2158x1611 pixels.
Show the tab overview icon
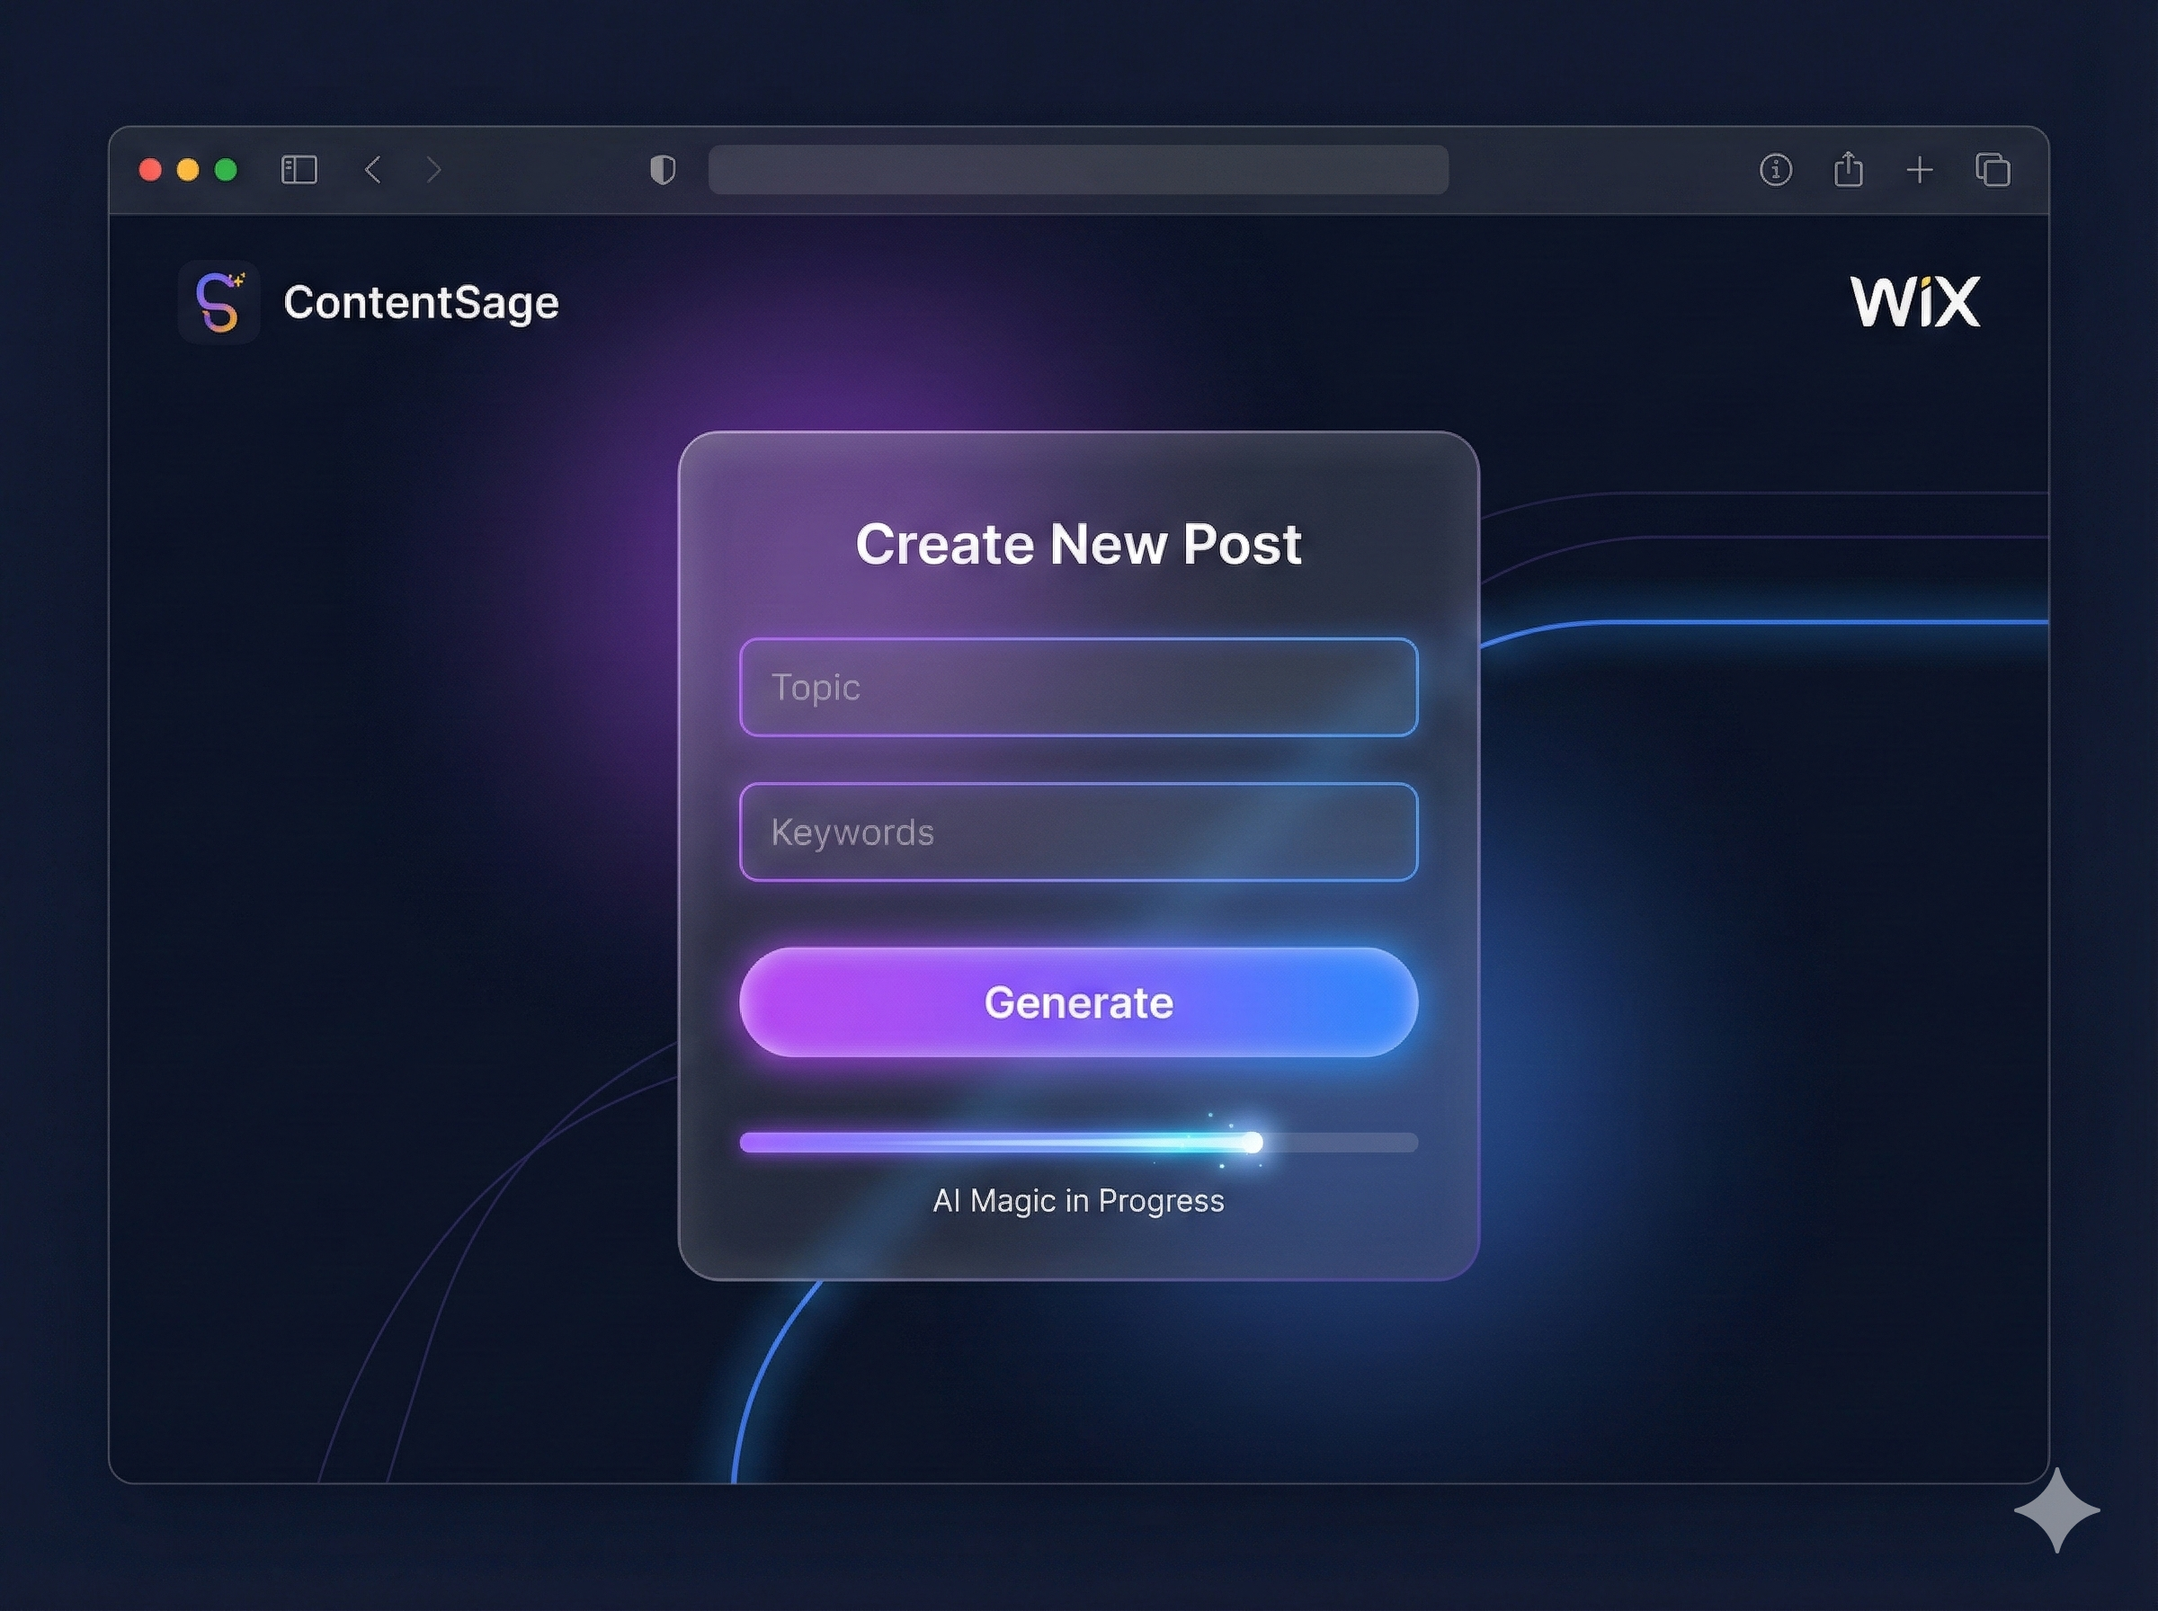[1993, 170]
